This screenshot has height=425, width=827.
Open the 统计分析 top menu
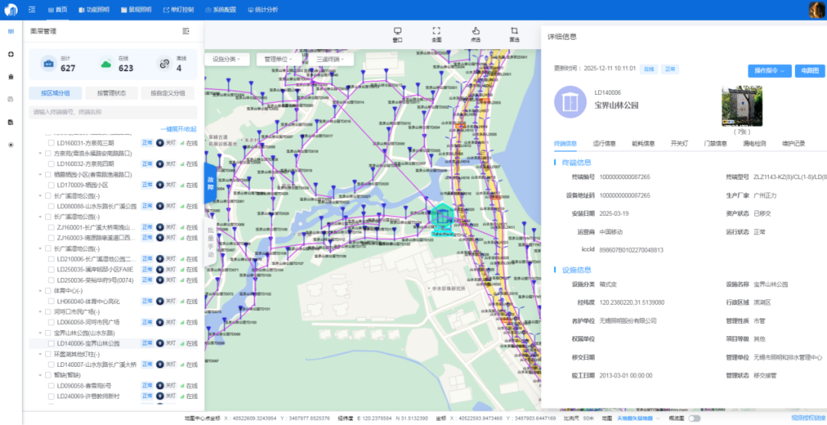pyautogui.click(x=263, y=9)
